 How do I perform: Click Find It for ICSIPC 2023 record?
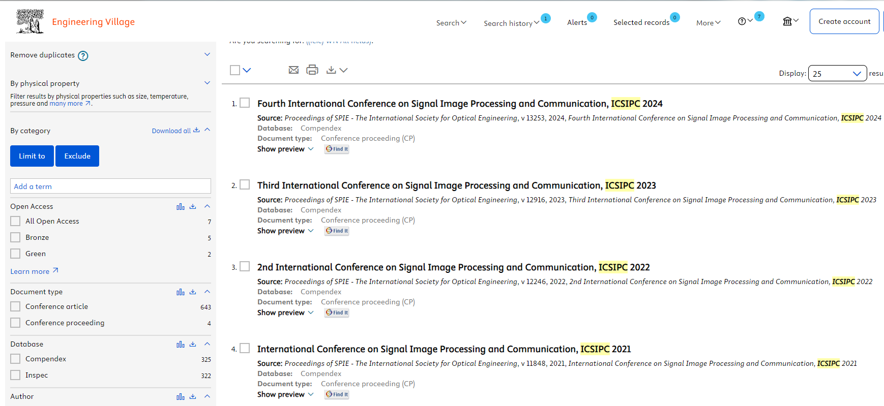337,231
